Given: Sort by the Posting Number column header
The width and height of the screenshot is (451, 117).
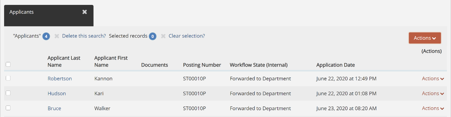Looking at the screenshot, I should tap(202, 65).
